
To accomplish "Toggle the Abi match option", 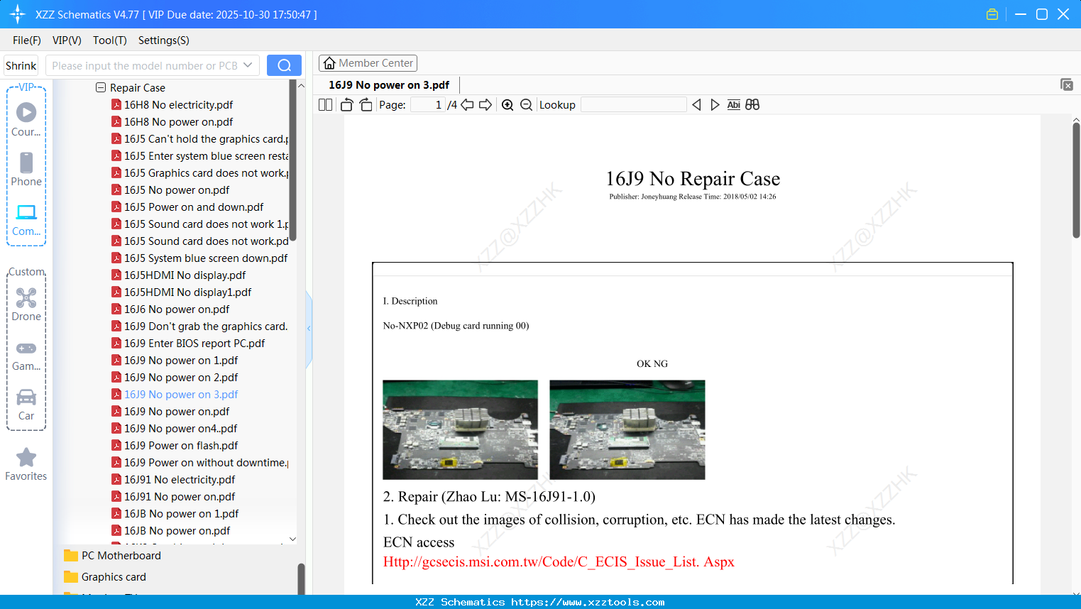I will [x=734, y=105].
